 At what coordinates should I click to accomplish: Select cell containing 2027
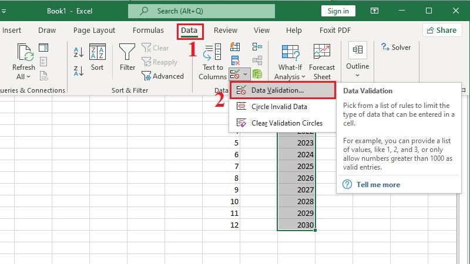(296, 189)
